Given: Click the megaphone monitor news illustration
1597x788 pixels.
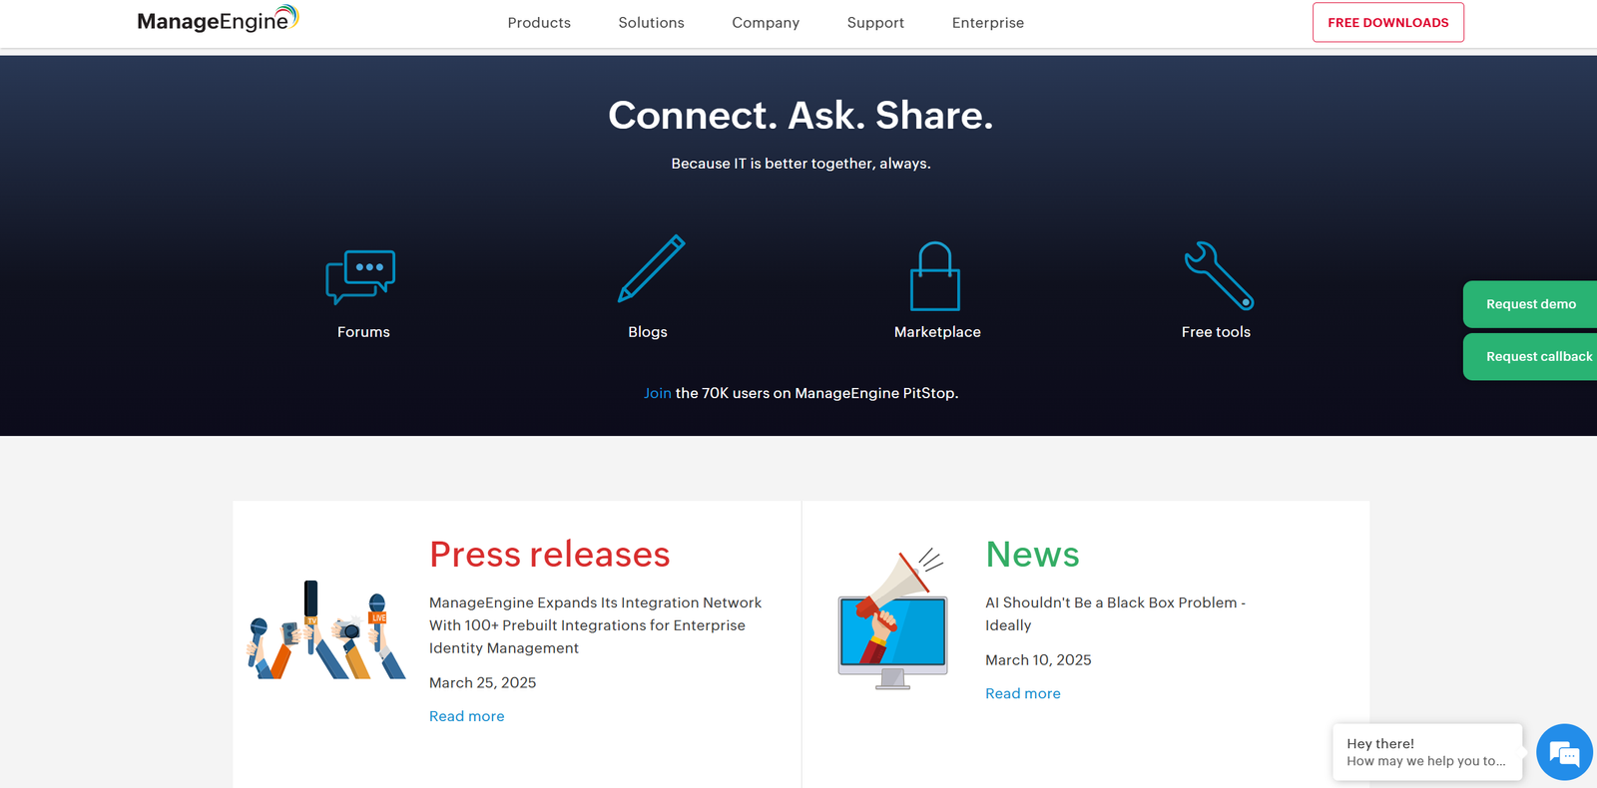Looking at the screenshot, I should [892, 618].
